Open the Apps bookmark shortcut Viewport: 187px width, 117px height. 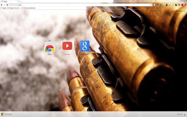(4, 8)
